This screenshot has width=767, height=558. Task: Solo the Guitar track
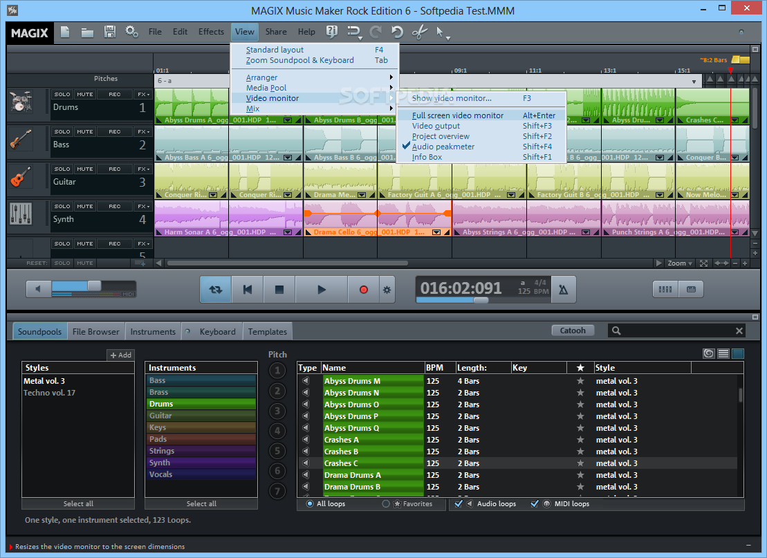[62, 169]
